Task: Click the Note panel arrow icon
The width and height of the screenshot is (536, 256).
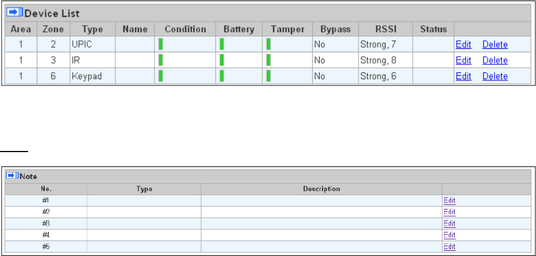Action: pyautogui.click(x=13, y=176)
